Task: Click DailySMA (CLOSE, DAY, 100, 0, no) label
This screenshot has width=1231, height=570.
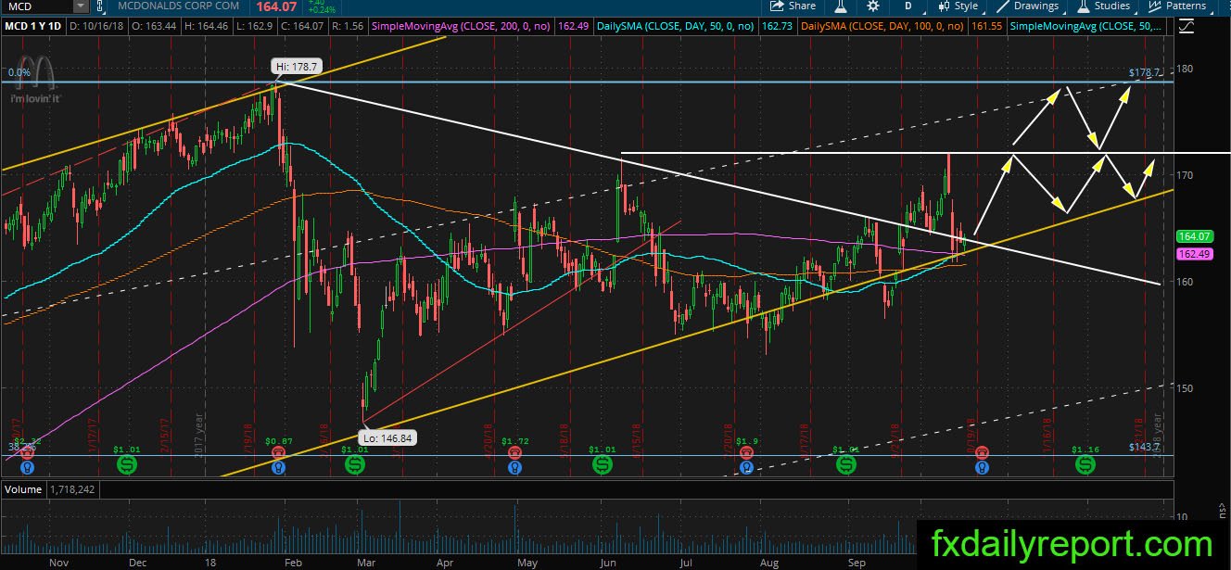Action: 884,27
